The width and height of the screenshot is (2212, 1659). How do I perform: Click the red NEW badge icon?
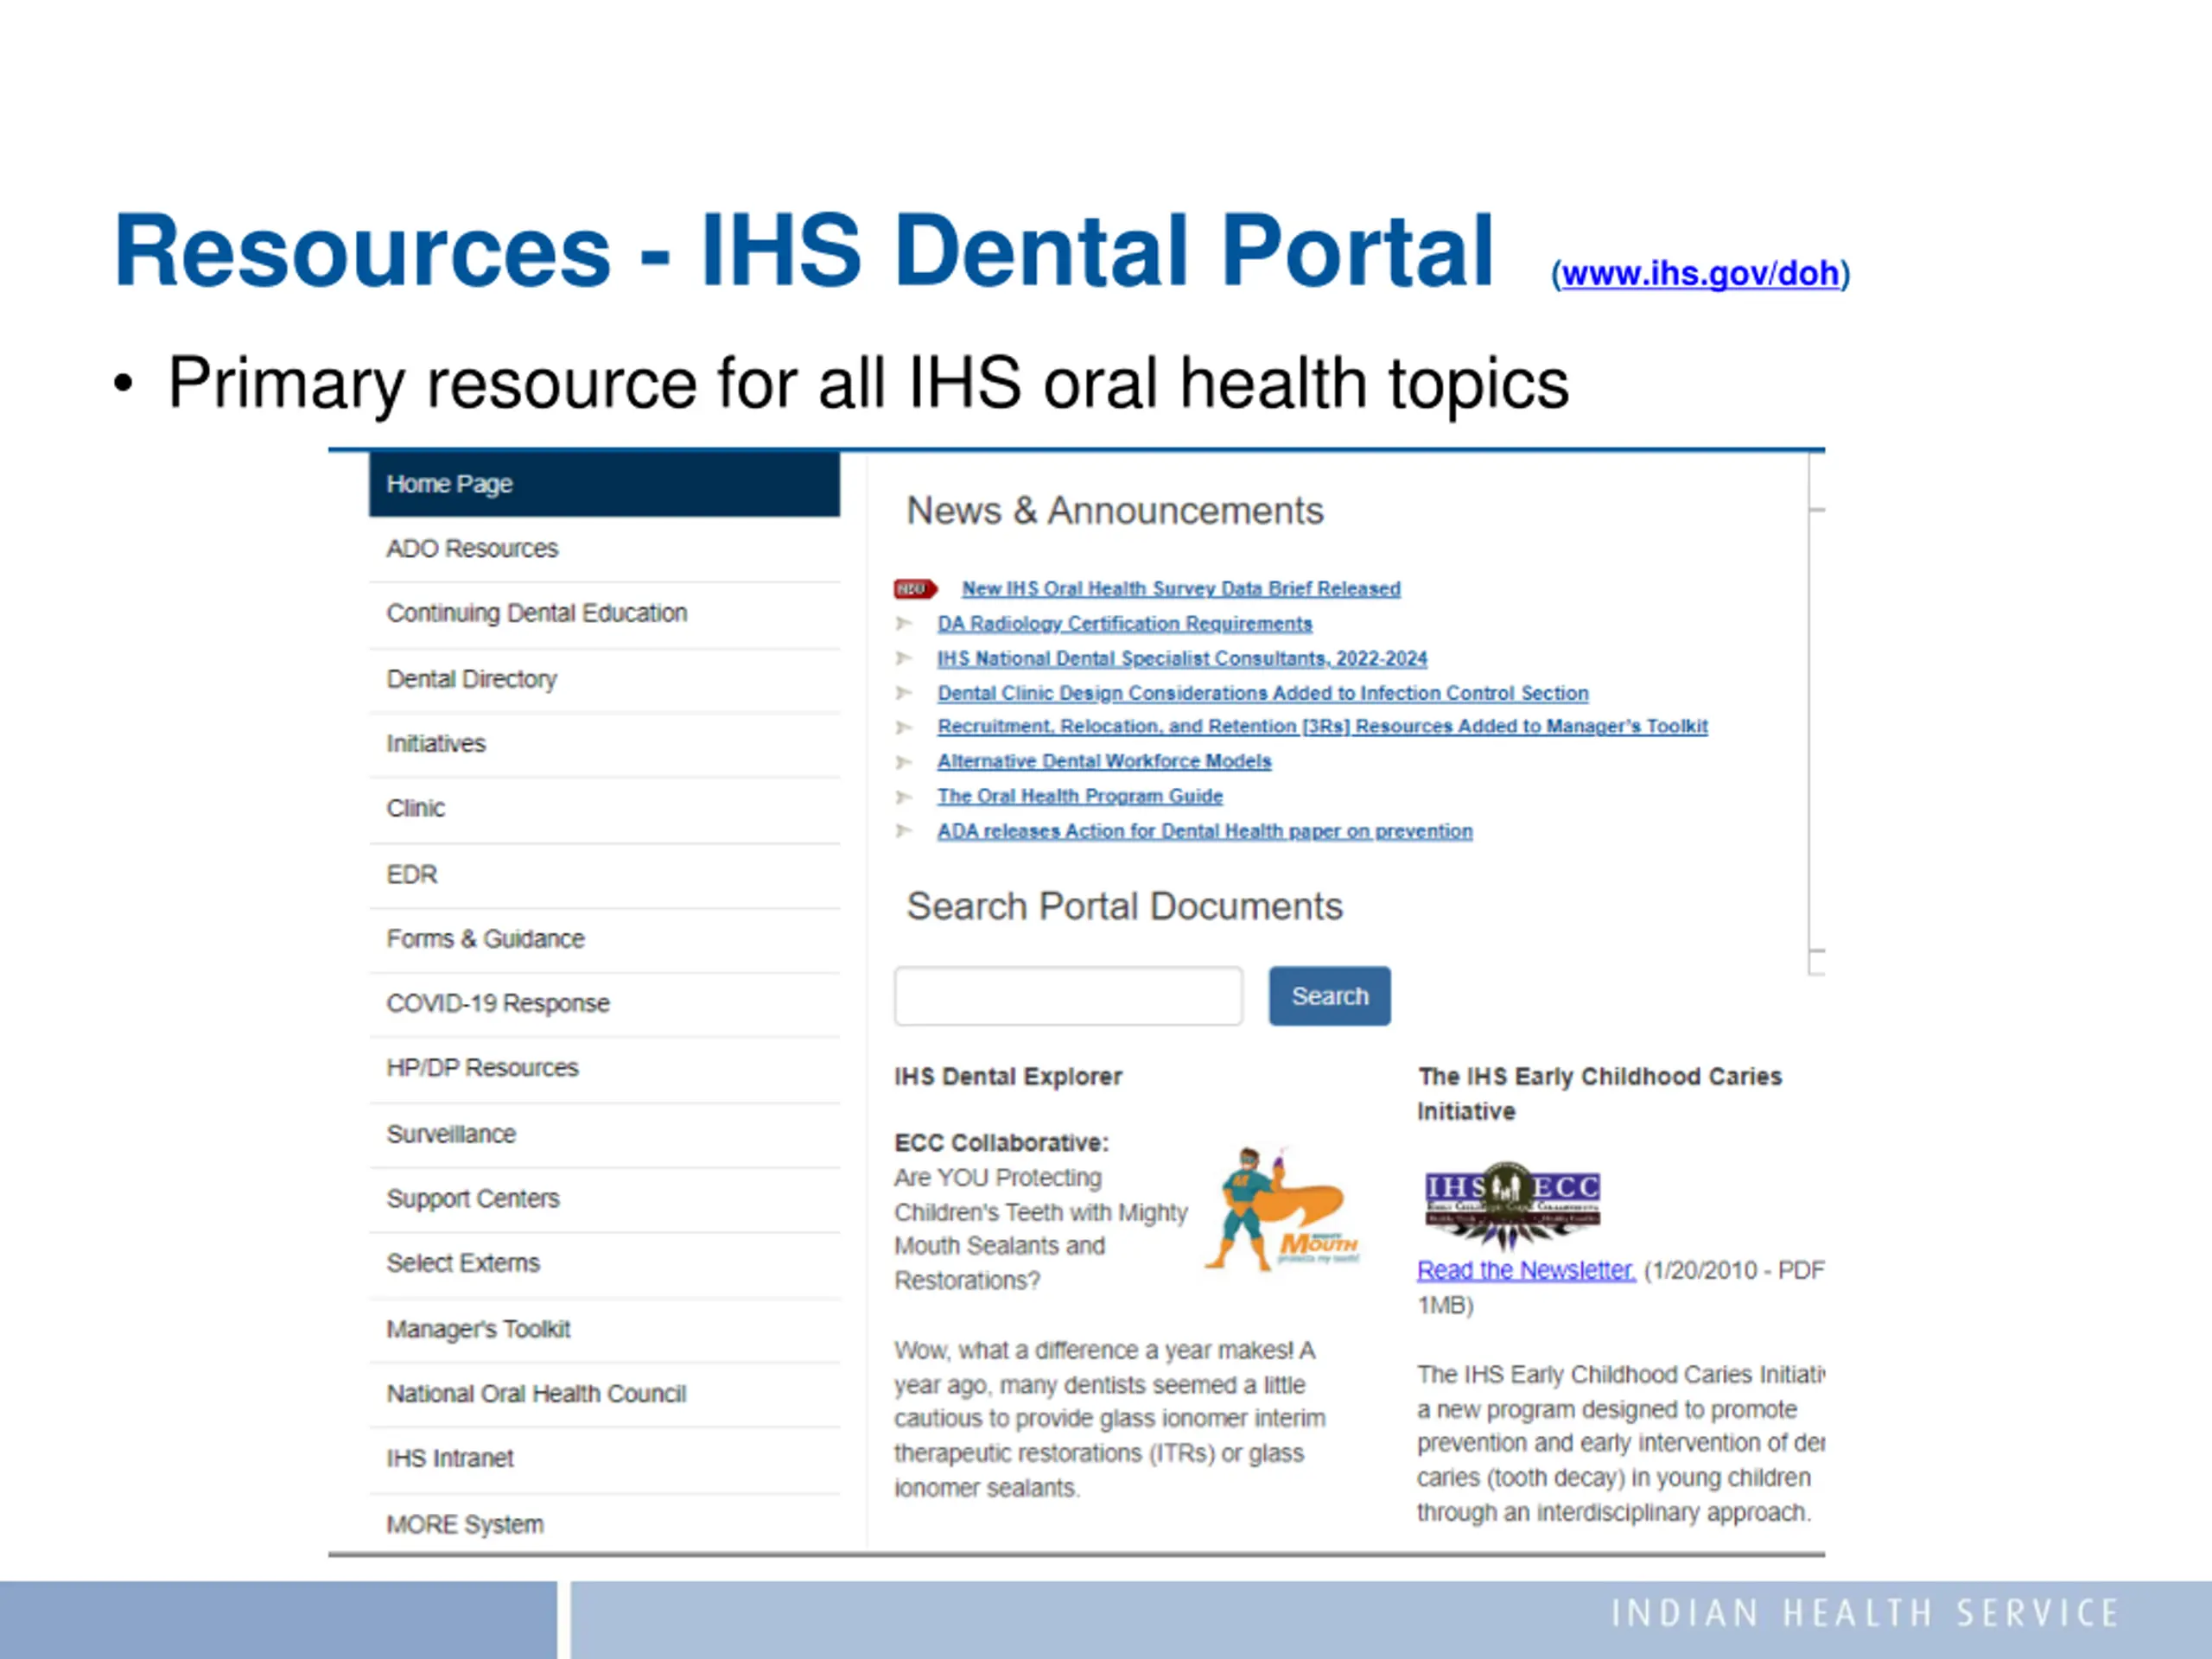click(x=915, y=589)
